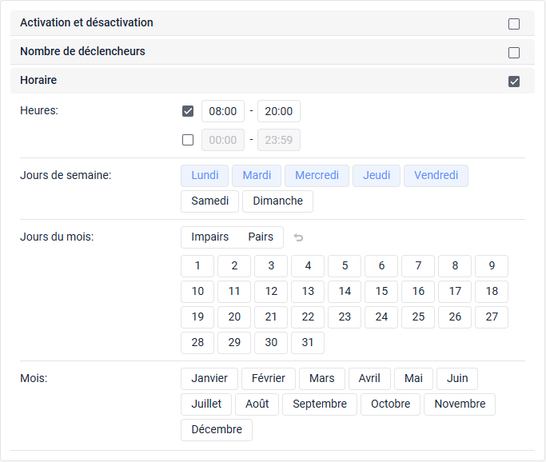The width and height of the screenshot is (546, 462).
Task: Enable the Activation et désactivation checkbox
Action: (514, 24)
